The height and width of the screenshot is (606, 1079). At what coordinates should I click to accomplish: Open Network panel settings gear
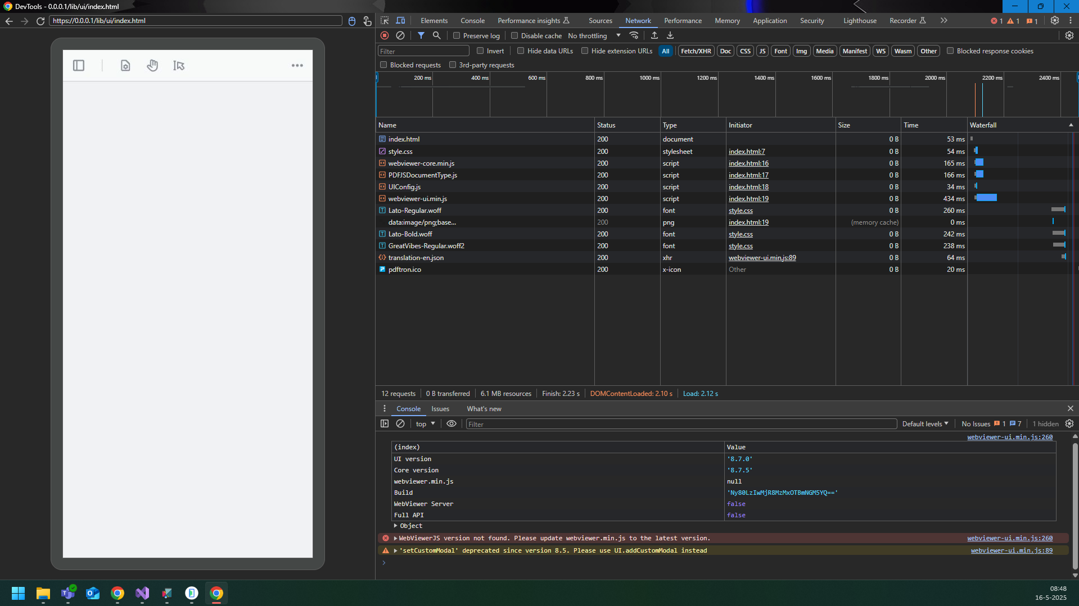1069,35
